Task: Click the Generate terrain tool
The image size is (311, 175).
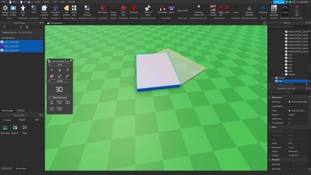Action: coord(5,130)
